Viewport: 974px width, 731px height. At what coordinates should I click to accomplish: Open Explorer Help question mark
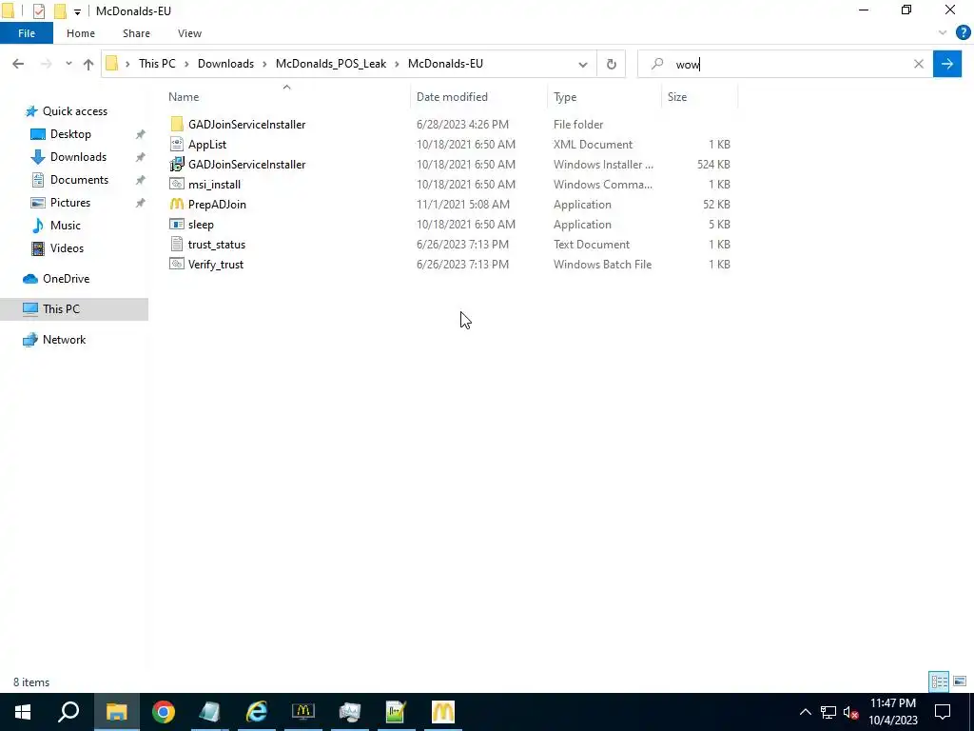[963, 33]
